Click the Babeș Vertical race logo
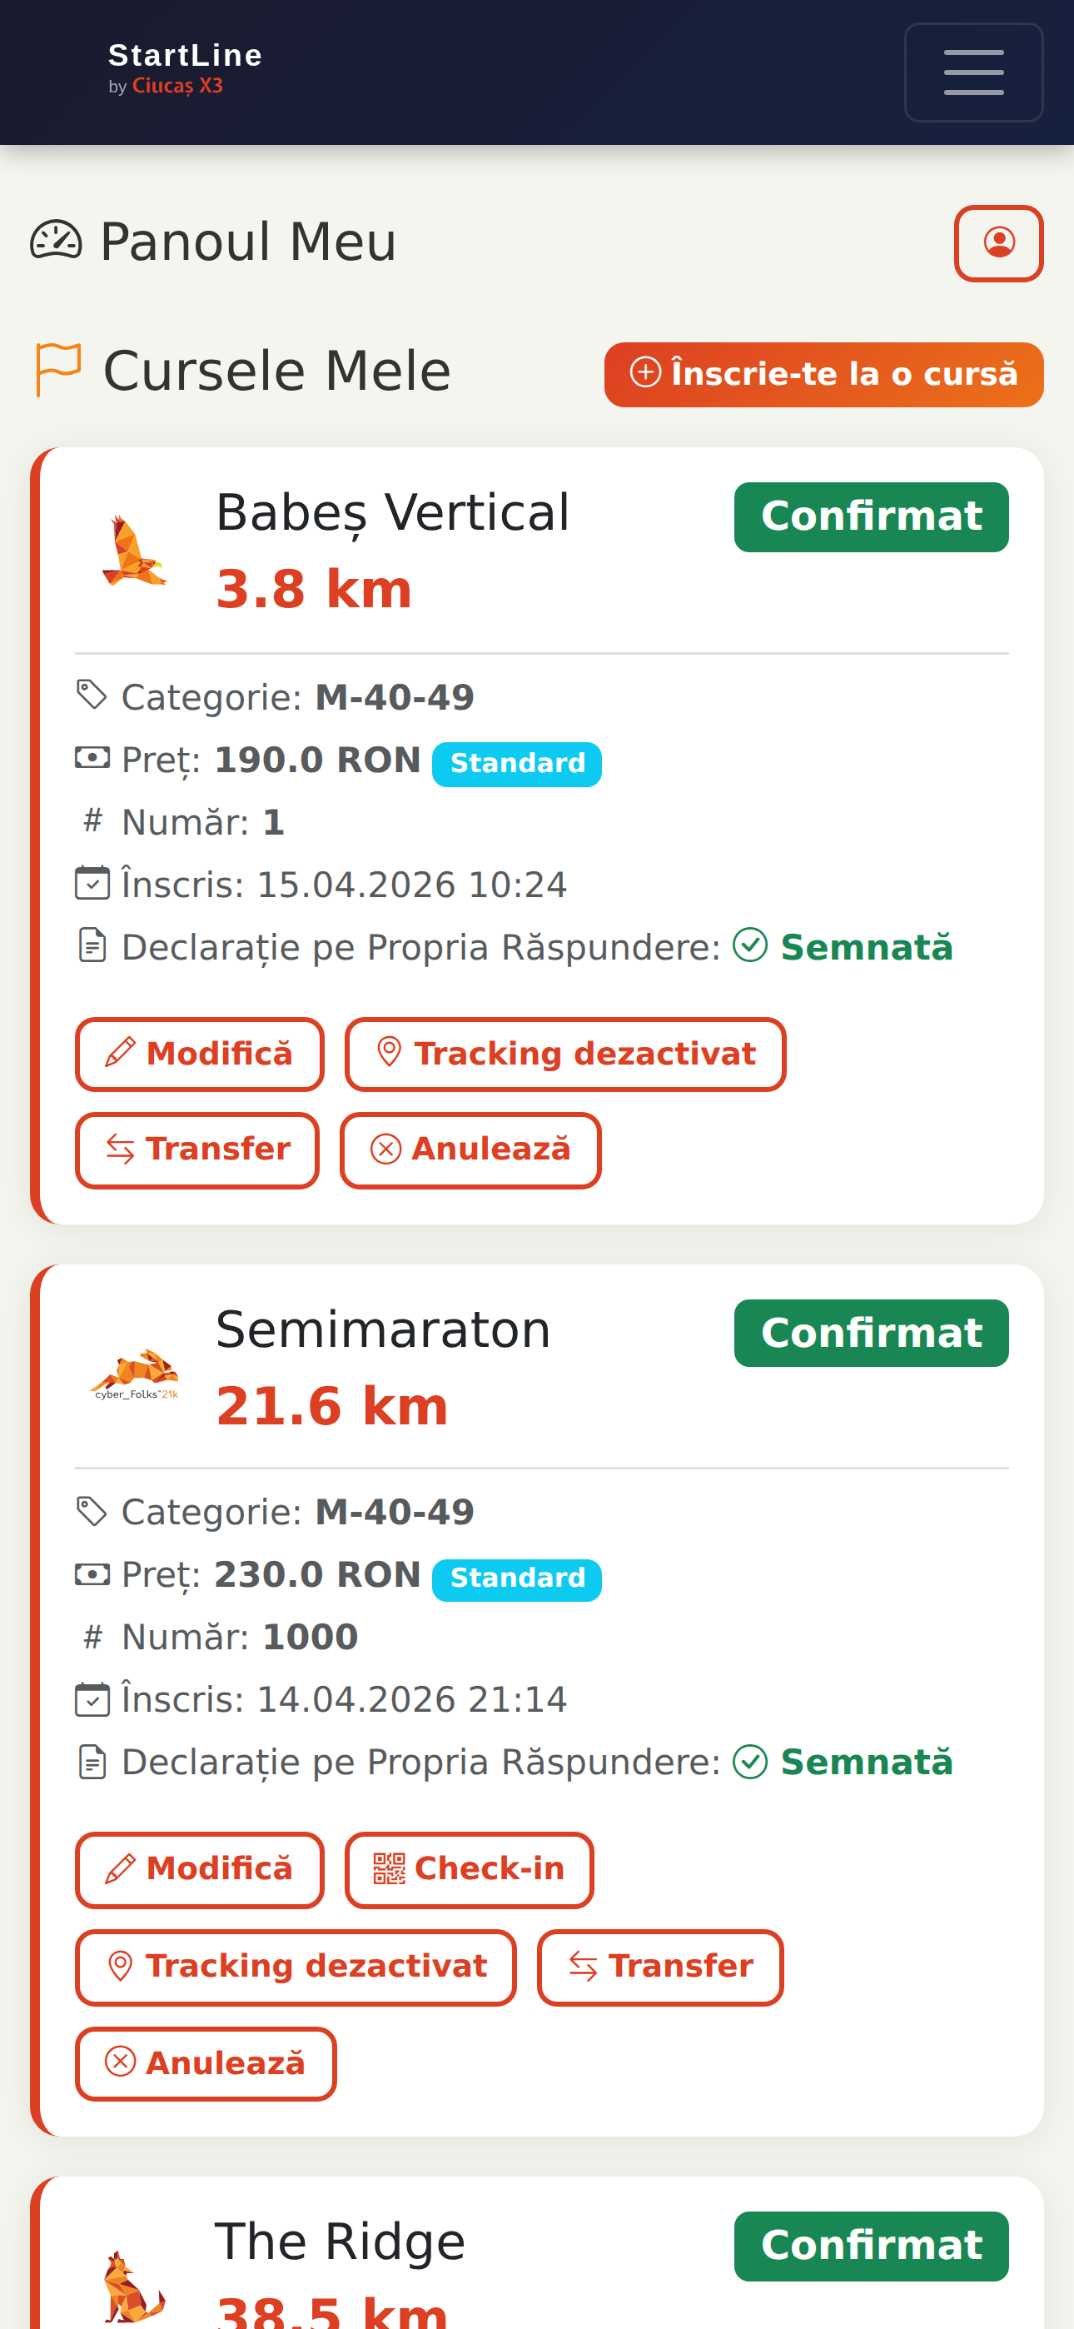 [x=135, y=551]
